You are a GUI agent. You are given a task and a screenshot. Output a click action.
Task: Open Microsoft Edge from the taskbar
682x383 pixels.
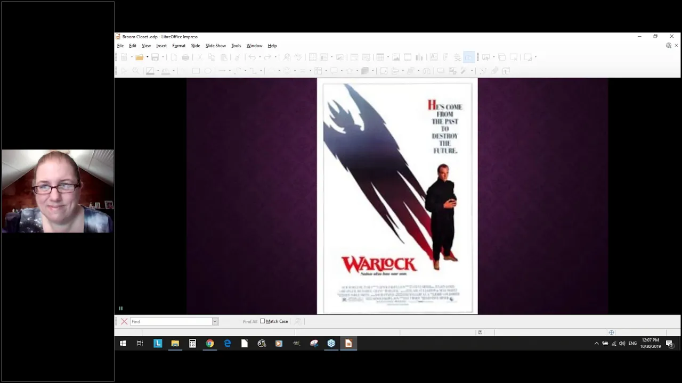(228, 344)
